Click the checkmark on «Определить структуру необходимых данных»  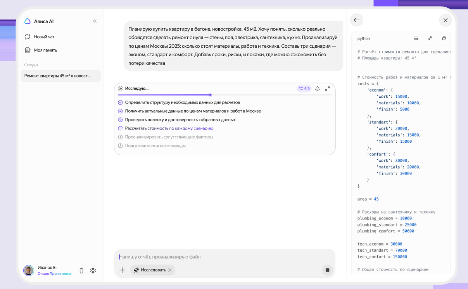[120, 102]
